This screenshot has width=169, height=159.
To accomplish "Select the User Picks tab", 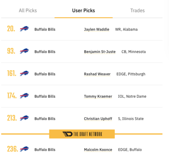I will point(84,11).
